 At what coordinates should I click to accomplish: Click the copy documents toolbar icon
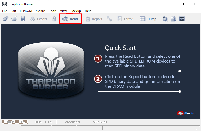pyautogui.click(x=173, y=19)
